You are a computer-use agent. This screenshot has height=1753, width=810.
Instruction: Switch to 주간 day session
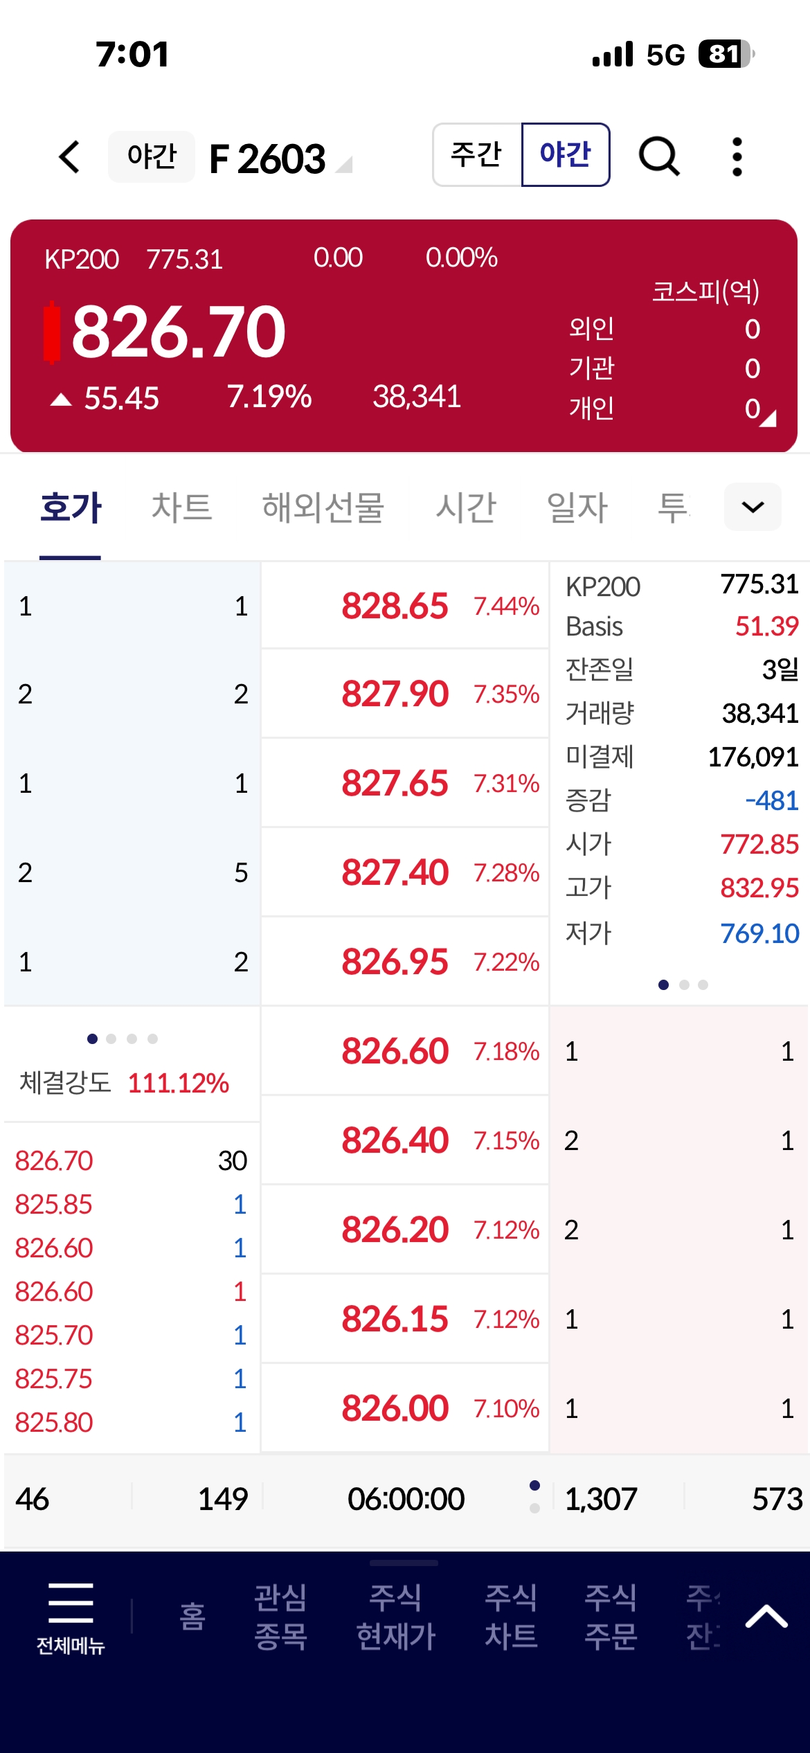(477, 155)
